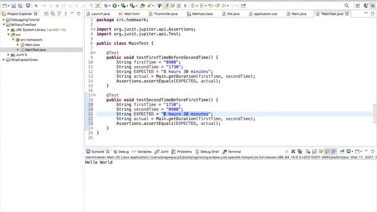The width and height of the screenshot is (377, 212).
Task: Show the Variables view tab
Action: (141, 152)
